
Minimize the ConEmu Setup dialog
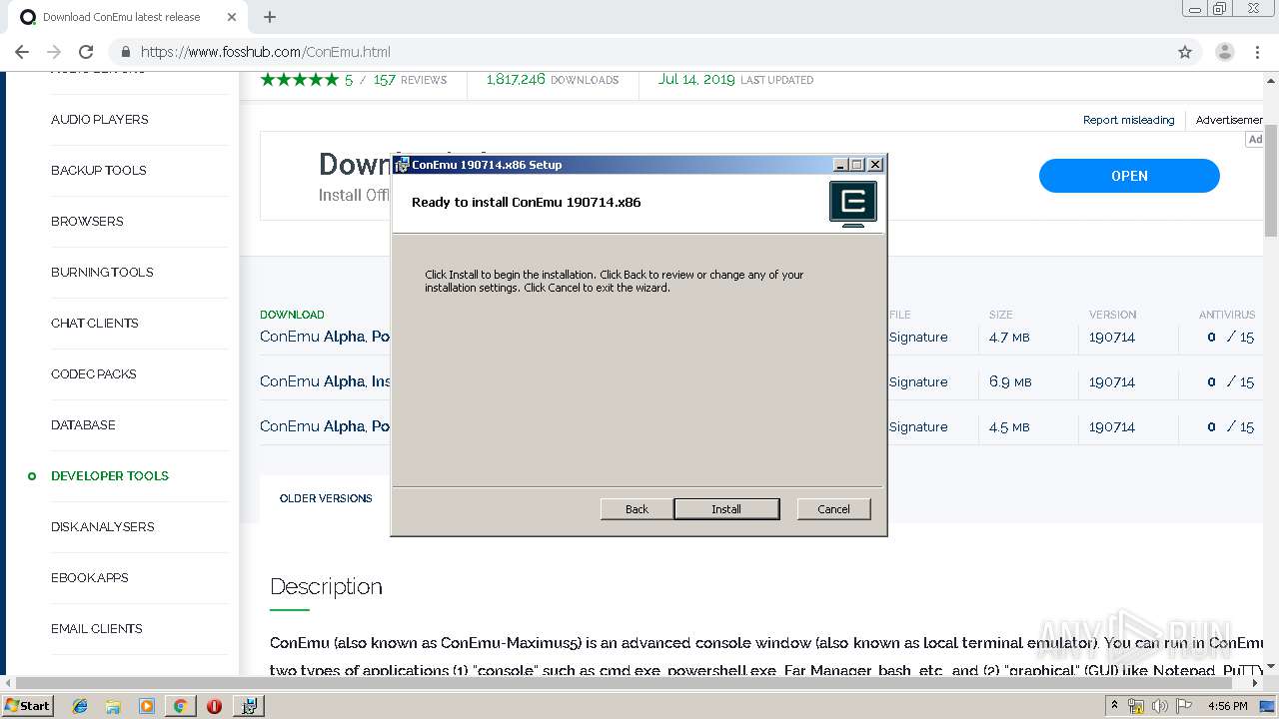[840, 165]
